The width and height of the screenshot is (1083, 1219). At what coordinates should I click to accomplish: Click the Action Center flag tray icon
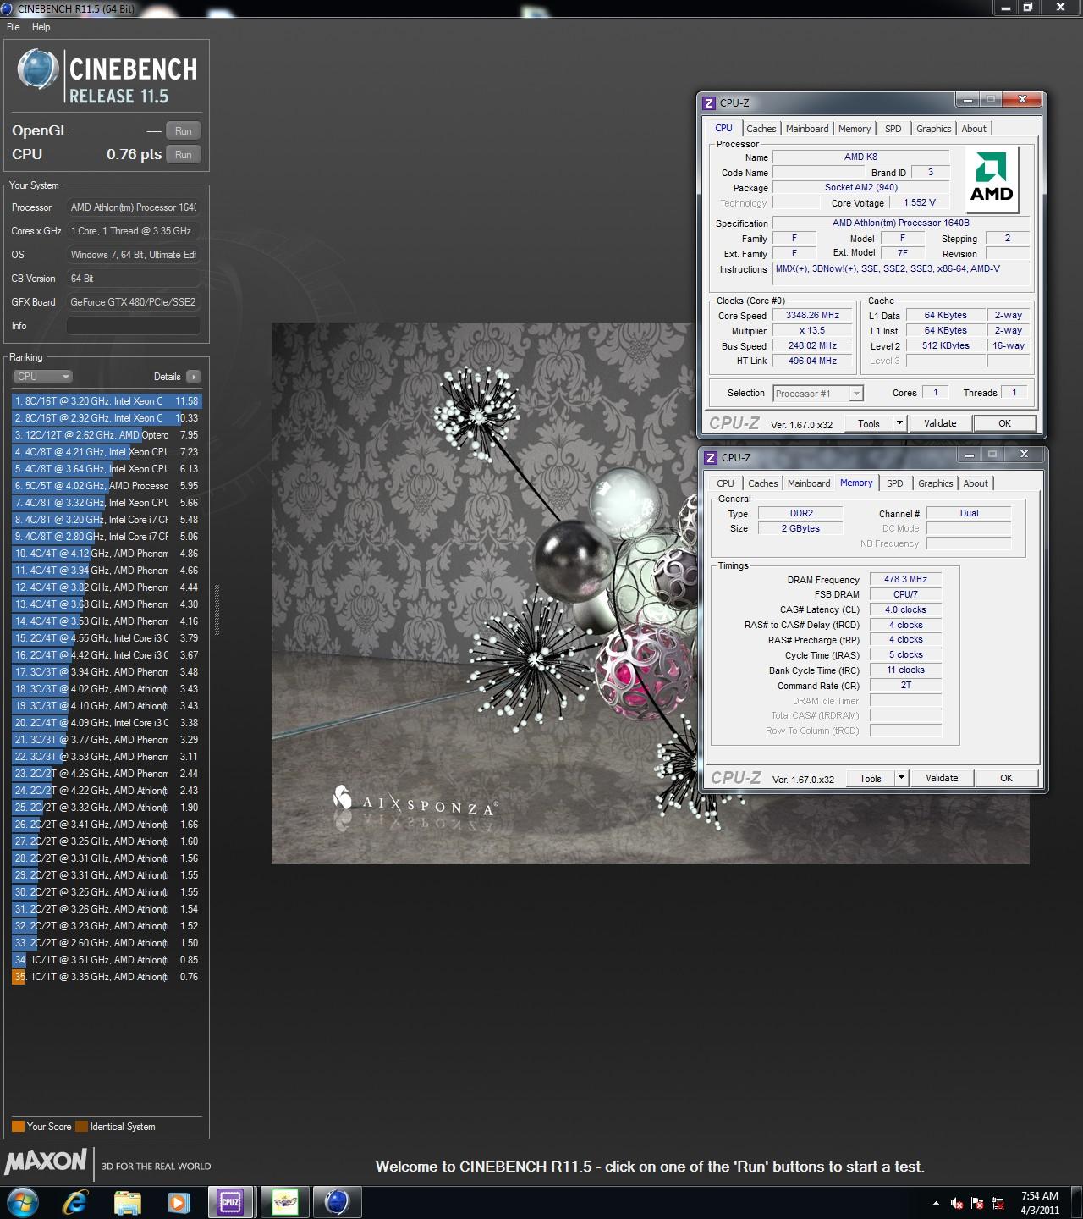[x=977, y=1203]
